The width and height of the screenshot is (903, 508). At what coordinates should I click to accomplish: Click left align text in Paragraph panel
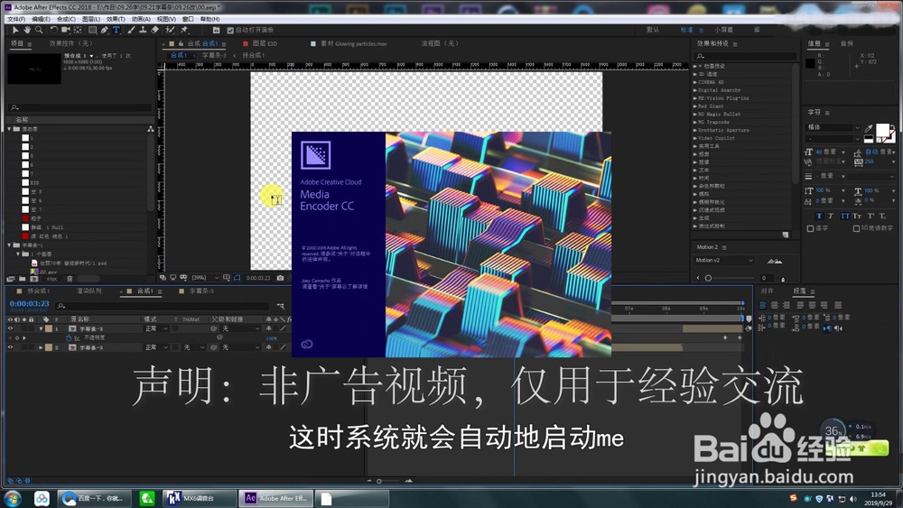point(762,306)
